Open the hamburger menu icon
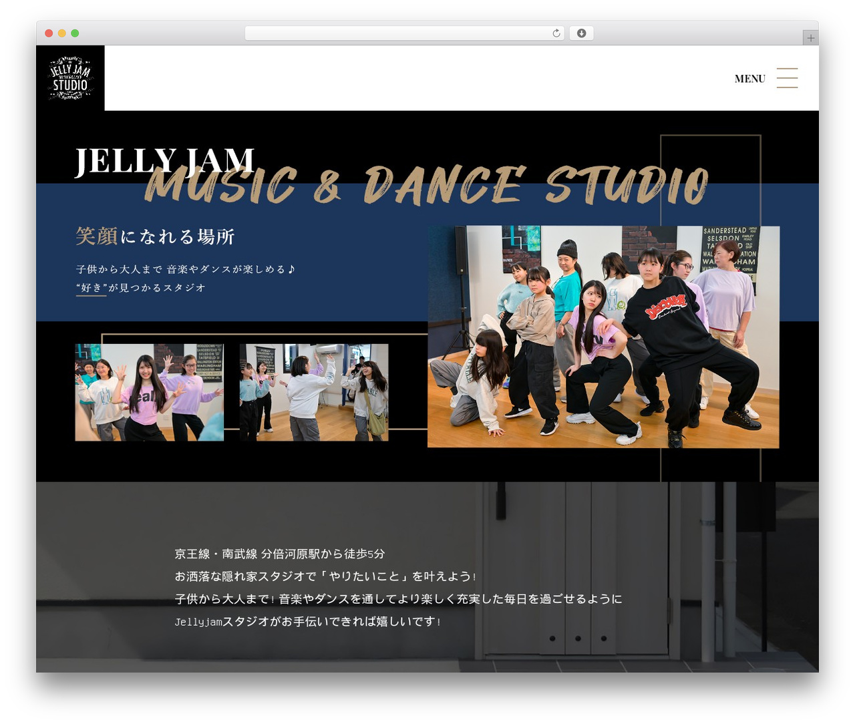Screen dimensions: 855x724 (787, 78)
